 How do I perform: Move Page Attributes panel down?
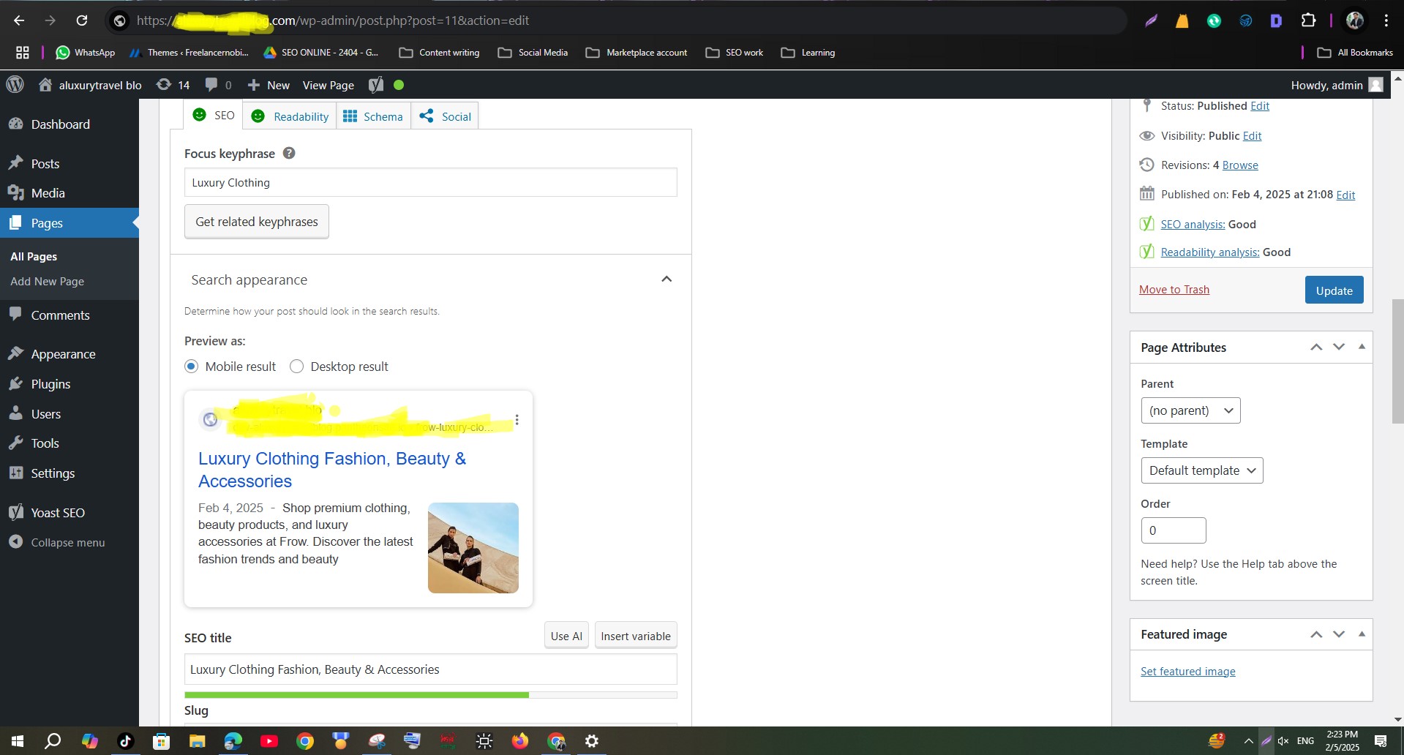click(x=1339, y=347)
